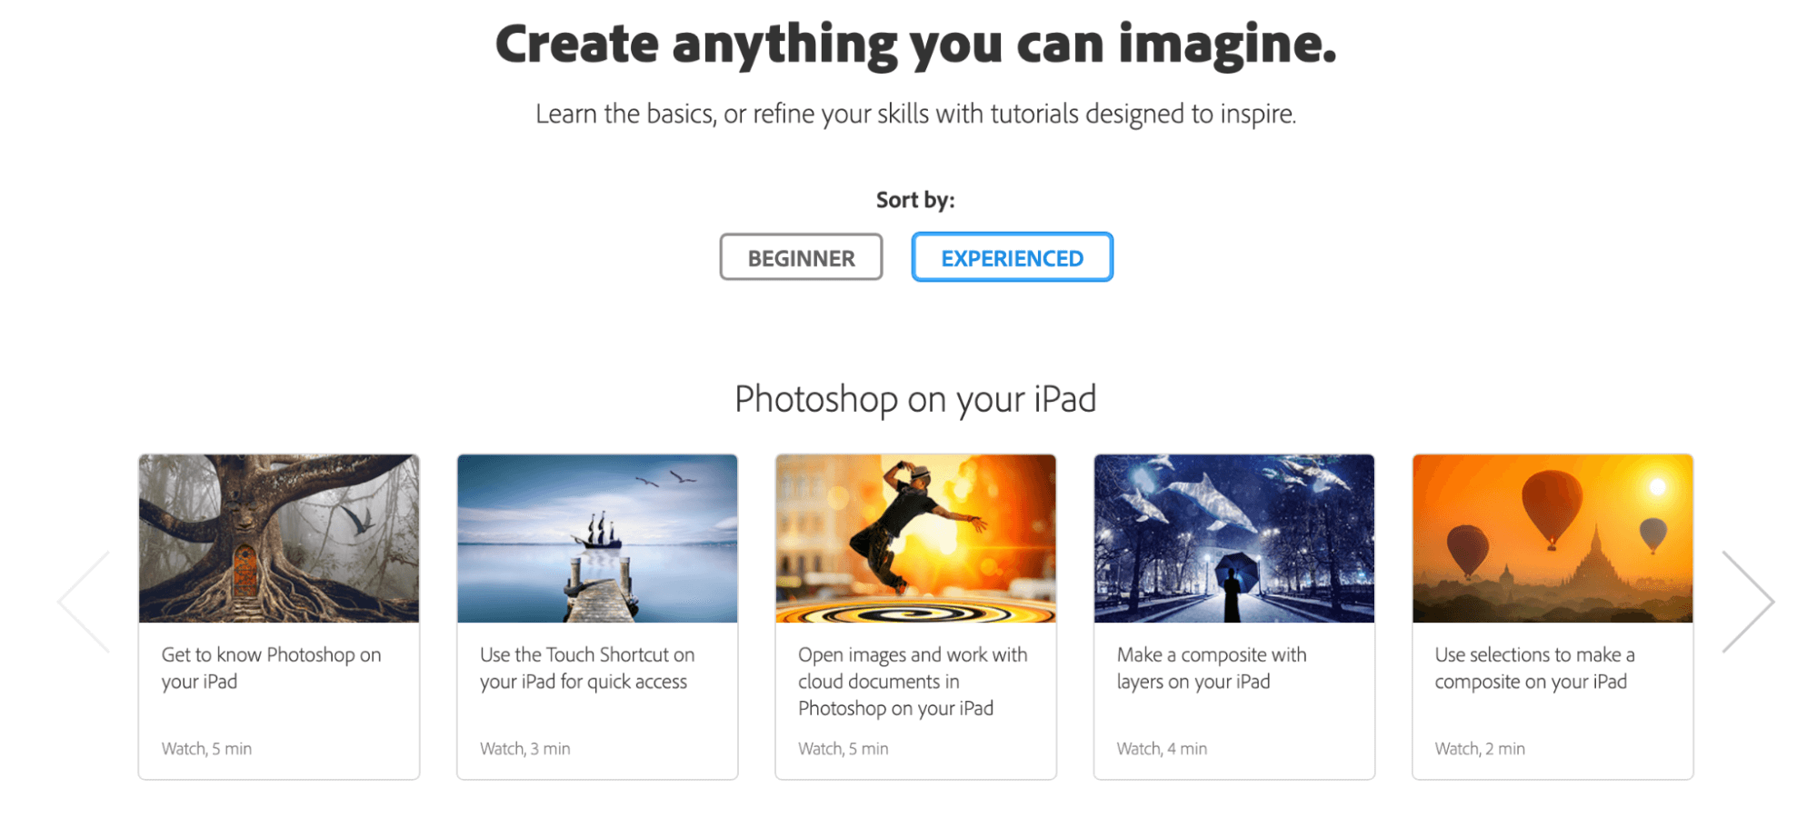Screen dimensions: 1817x828
Task: Click the 'Photoshop on your iPad' section heading
Action: [x=915, y=399]
